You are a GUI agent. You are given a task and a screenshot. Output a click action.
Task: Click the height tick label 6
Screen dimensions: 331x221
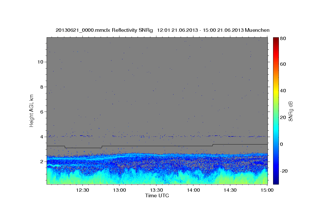click(41, 112)
